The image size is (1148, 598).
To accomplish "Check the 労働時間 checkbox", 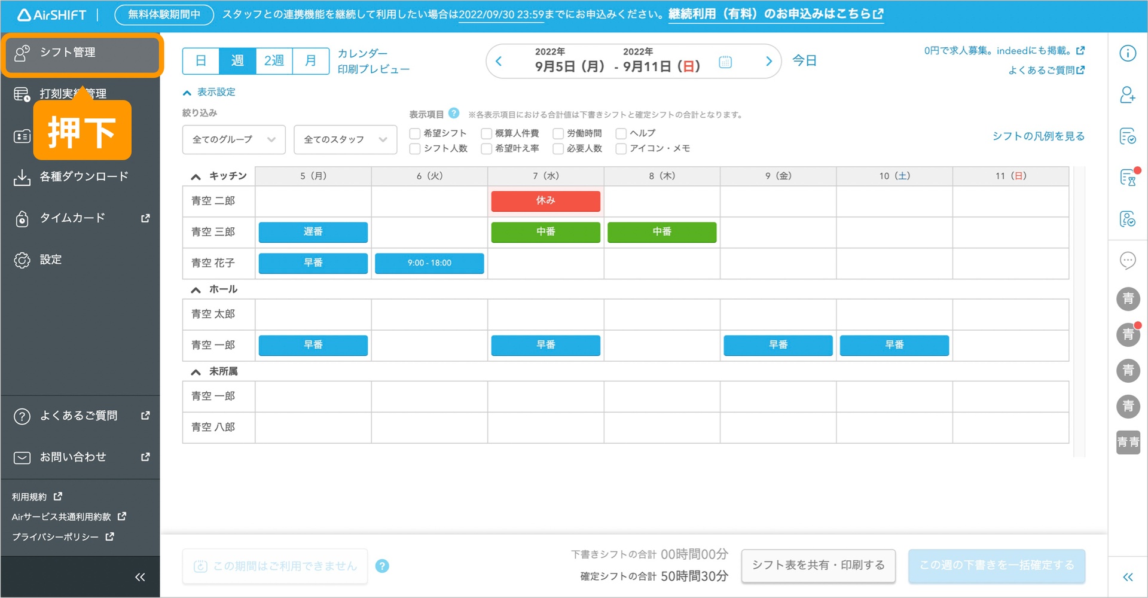I will click(x=558, y=133).
